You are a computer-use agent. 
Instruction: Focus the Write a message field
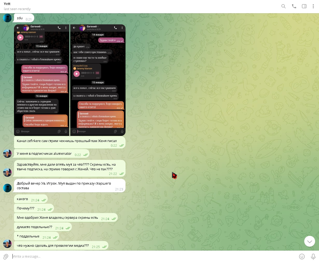tap(153, 257)
